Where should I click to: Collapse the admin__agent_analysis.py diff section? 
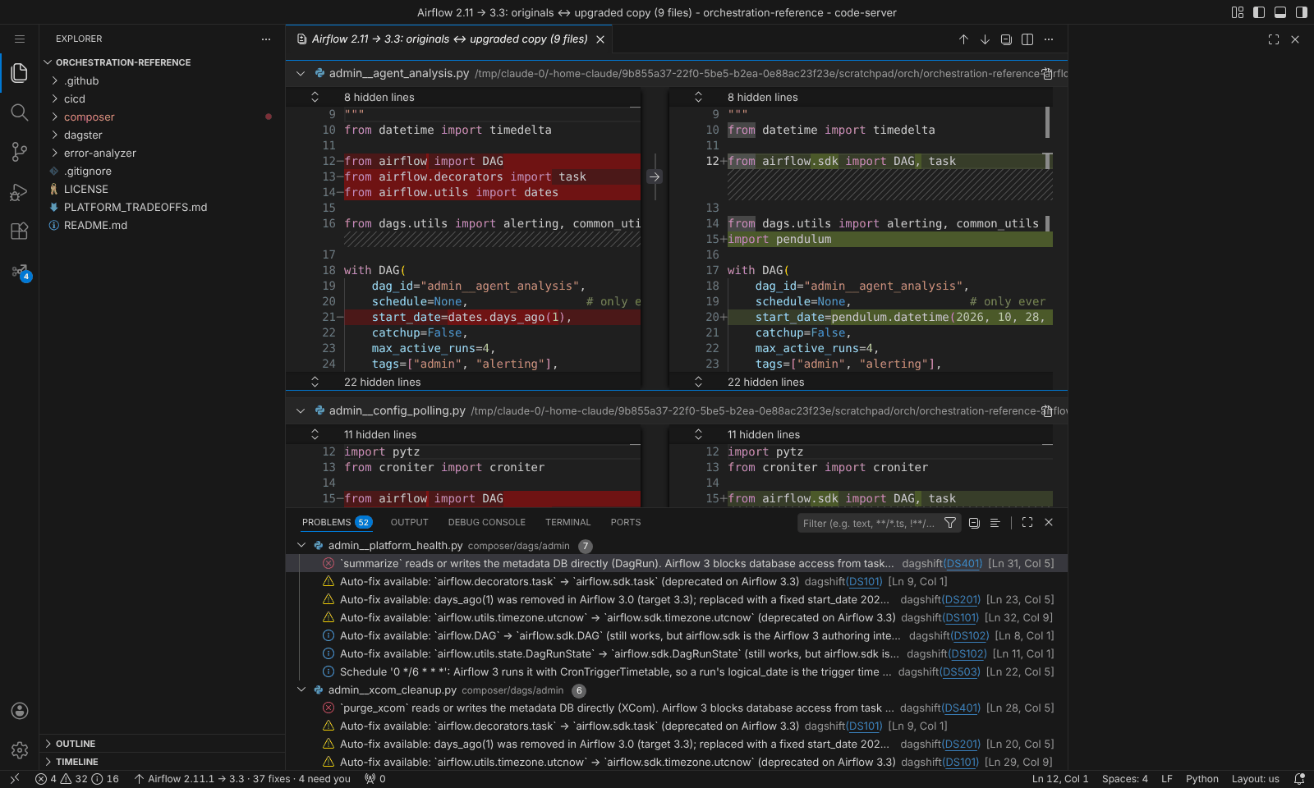point(301,73)
